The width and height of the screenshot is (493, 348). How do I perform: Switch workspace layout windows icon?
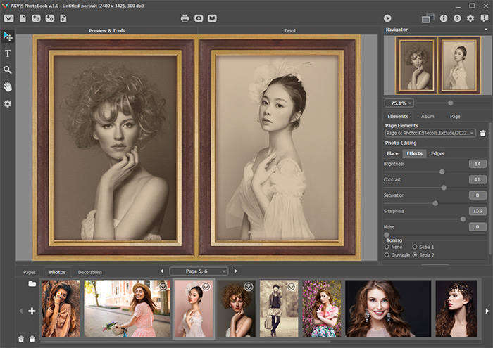tap(428, 18)
